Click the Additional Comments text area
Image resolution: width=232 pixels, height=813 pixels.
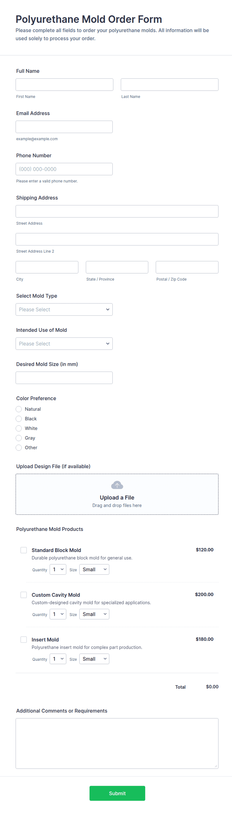click(117, 743)
